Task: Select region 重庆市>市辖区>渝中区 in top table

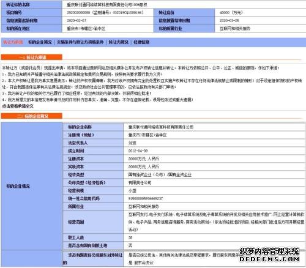Action: click(x=86, y=29)
